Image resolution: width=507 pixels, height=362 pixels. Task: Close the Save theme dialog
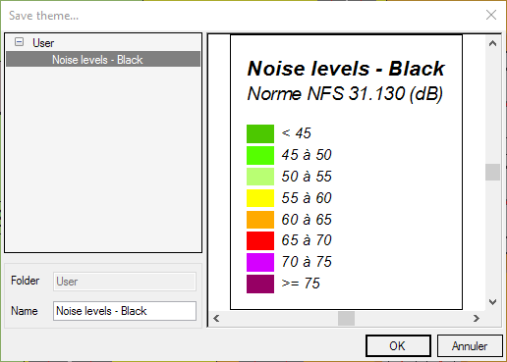(x=491, y=15)
